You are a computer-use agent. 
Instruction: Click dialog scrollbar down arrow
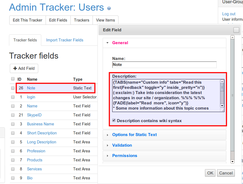232,161
